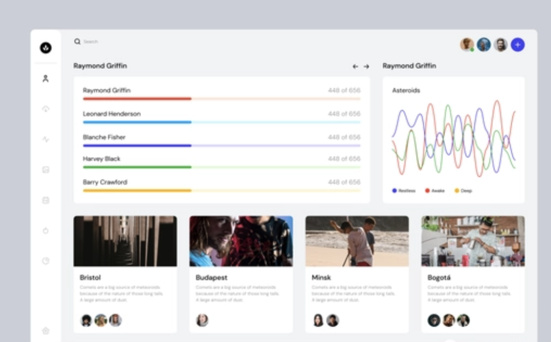The height and width of the screenshot is (342, 551).
Task: Open the bearded man header avatar
Action: click(x=501, y=44)
